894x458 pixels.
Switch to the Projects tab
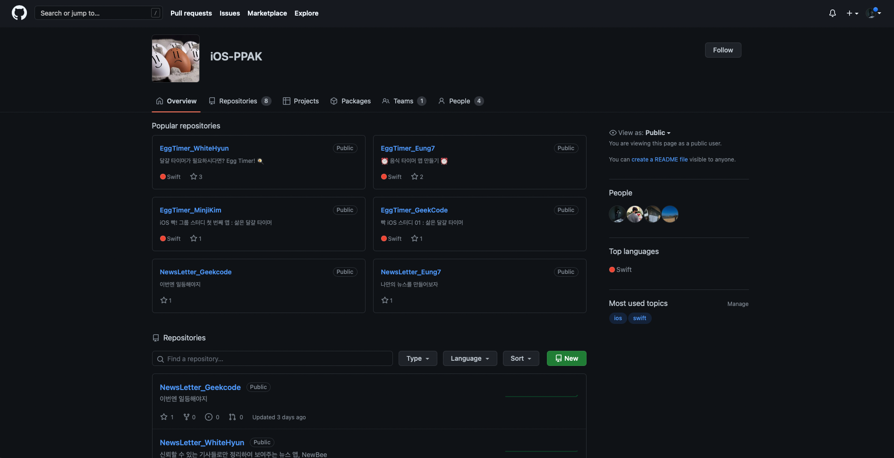click(301, 101)
